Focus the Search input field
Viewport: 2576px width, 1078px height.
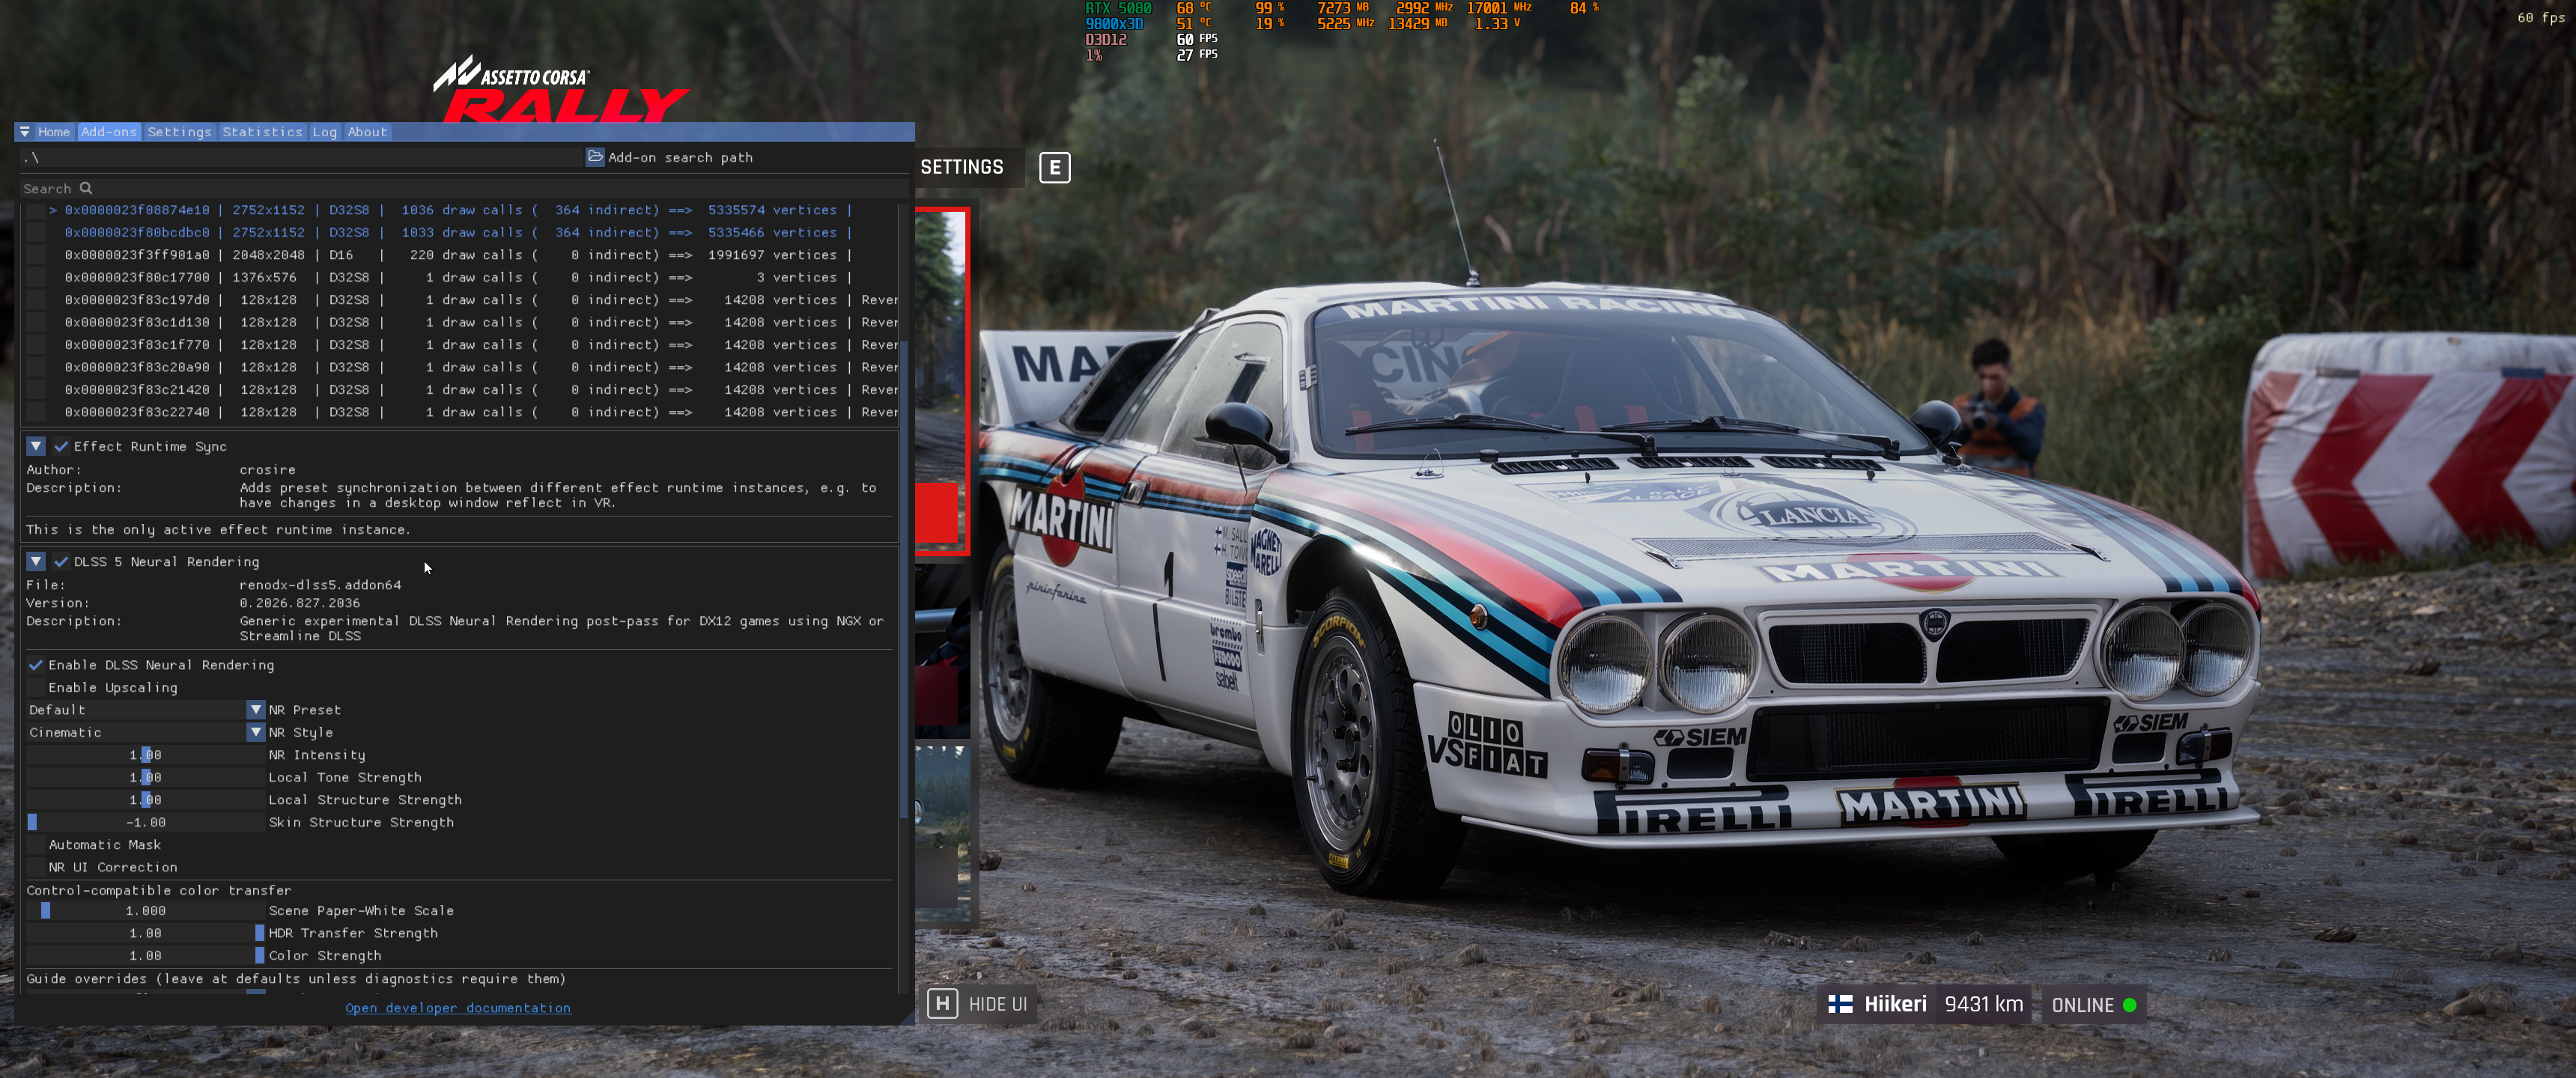point(464,188)
